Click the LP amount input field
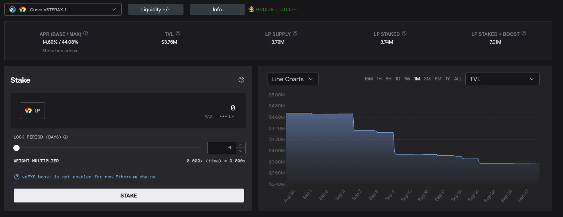The height and width of the screenshot is (217, 563). pos(156,108)
